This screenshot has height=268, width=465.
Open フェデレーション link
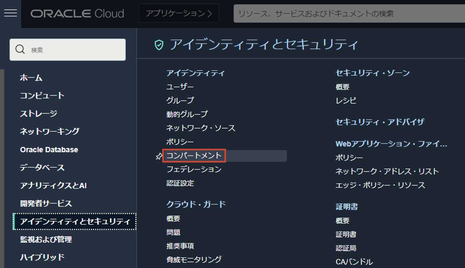coord(194,169)
